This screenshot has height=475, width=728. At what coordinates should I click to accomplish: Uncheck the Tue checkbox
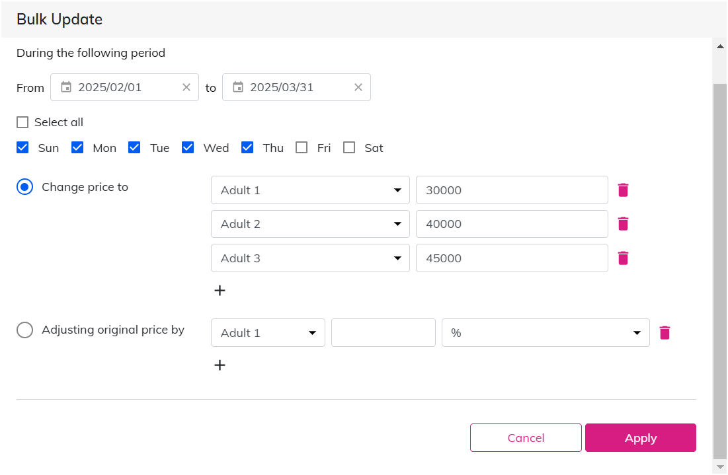(x=134, y=147)
